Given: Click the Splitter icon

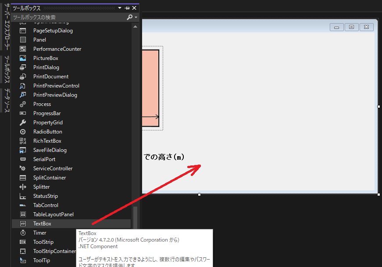Looking at the screenshot, I should click(x=23, y=187).
